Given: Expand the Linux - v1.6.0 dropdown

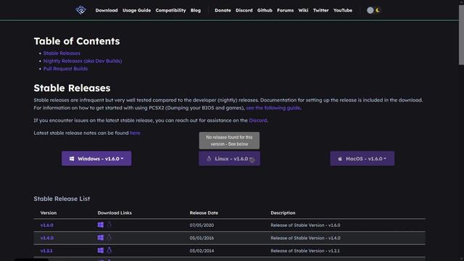Looking at the screenshot, I should (229, 159).
